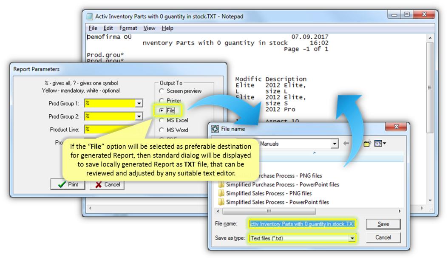
Task: Click Notepad horizontal scroll left arrow
Action: pyautogui.click(x=90, y=208)
